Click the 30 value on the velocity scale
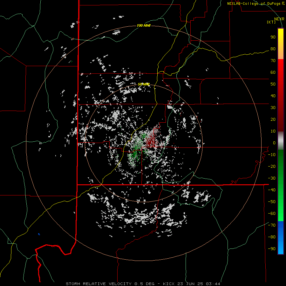This screenshot has height=286, width=286. 273,108
